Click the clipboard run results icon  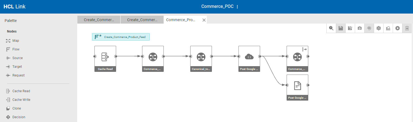tap(407, 28)
